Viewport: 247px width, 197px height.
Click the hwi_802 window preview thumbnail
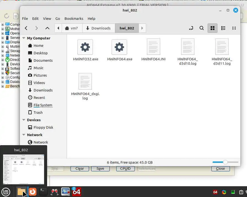23,169
